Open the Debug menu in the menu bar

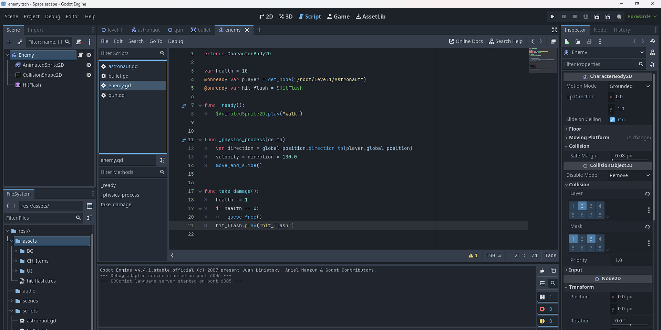tap(52, 16)
